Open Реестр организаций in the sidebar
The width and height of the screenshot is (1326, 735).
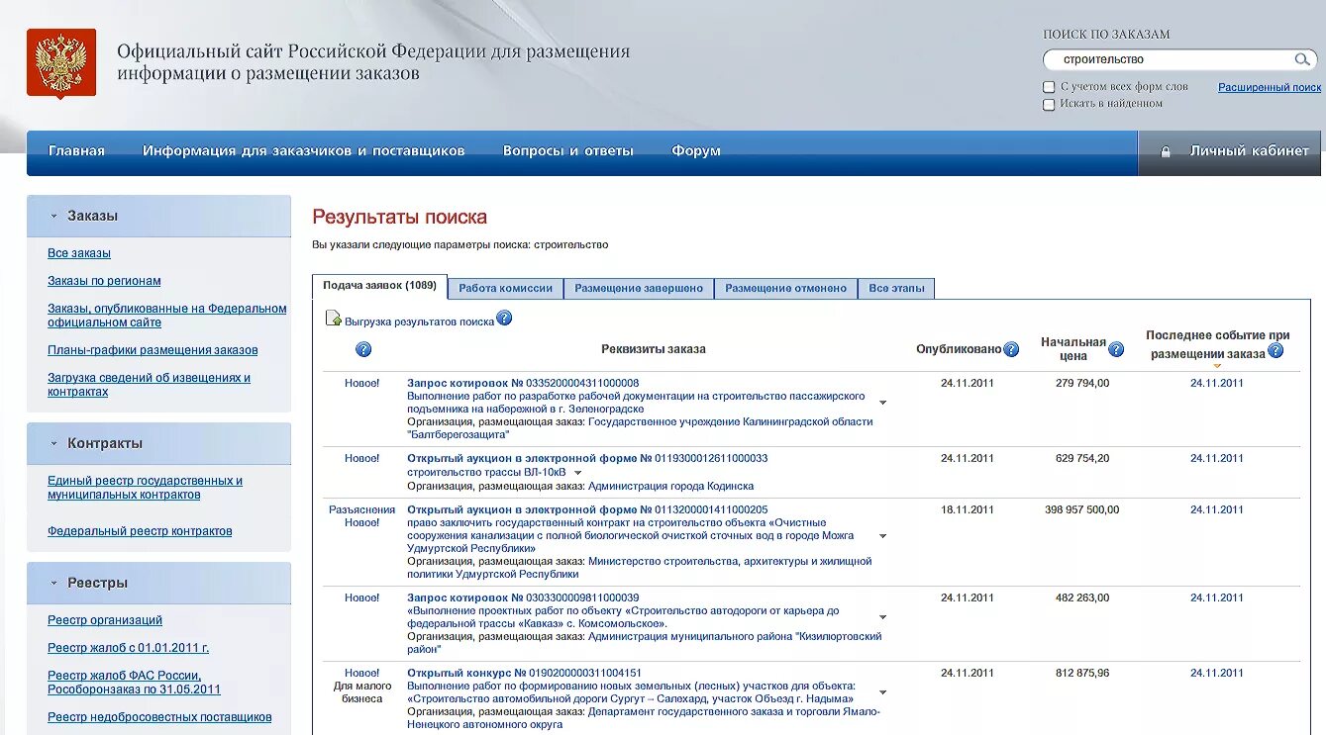coord(104,619)
